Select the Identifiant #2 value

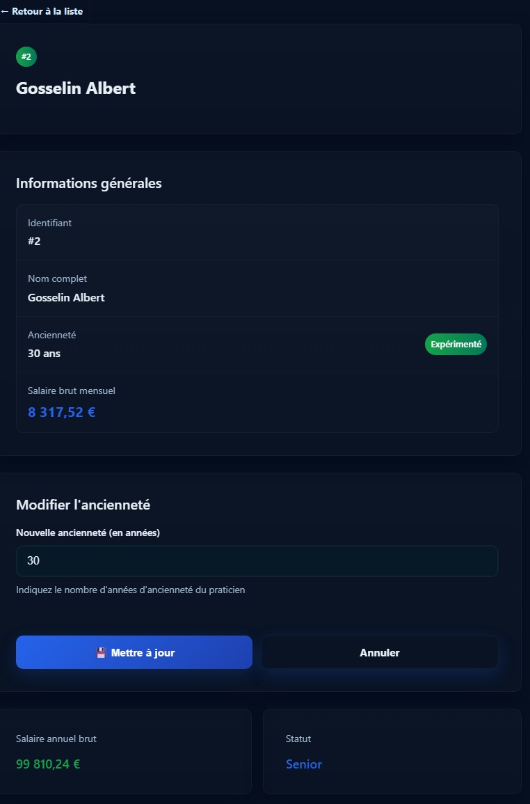point(35,242)
